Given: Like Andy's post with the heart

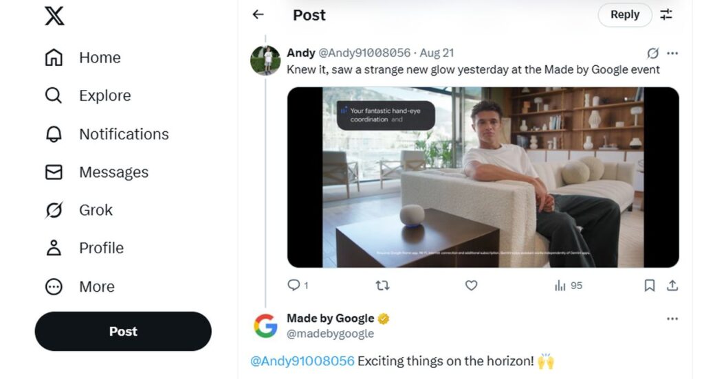Looking at the screenshot, I should [x=471, y=285].
